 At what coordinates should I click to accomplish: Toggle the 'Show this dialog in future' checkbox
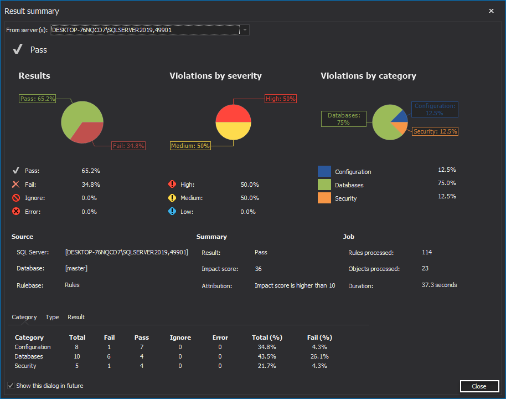pyautogui.click(x=10, y=385)
